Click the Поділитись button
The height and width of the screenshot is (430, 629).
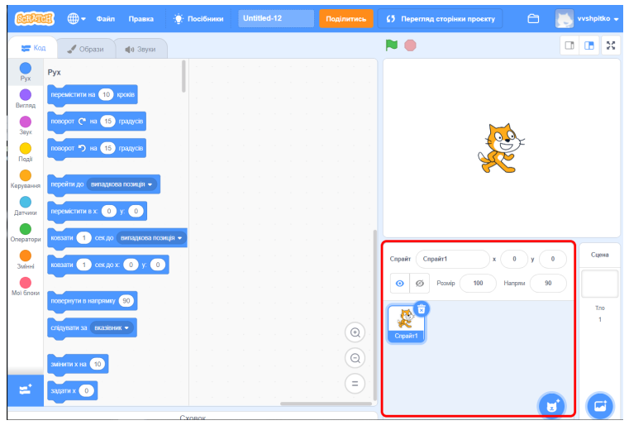click(346, 18)
